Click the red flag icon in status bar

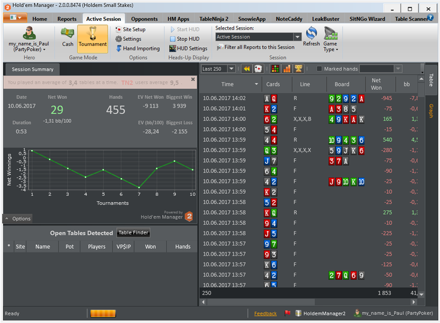click(x=287, y=313)
